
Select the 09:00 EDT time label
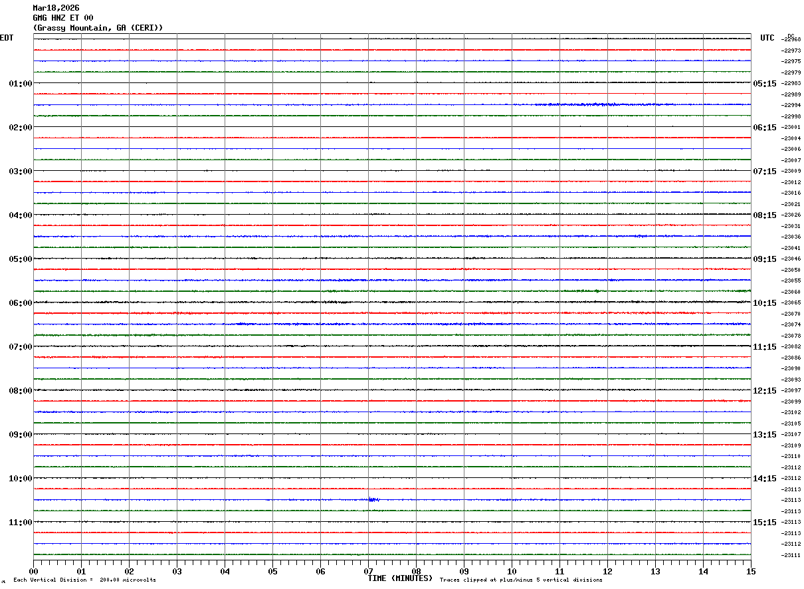[x=21, y=435]
